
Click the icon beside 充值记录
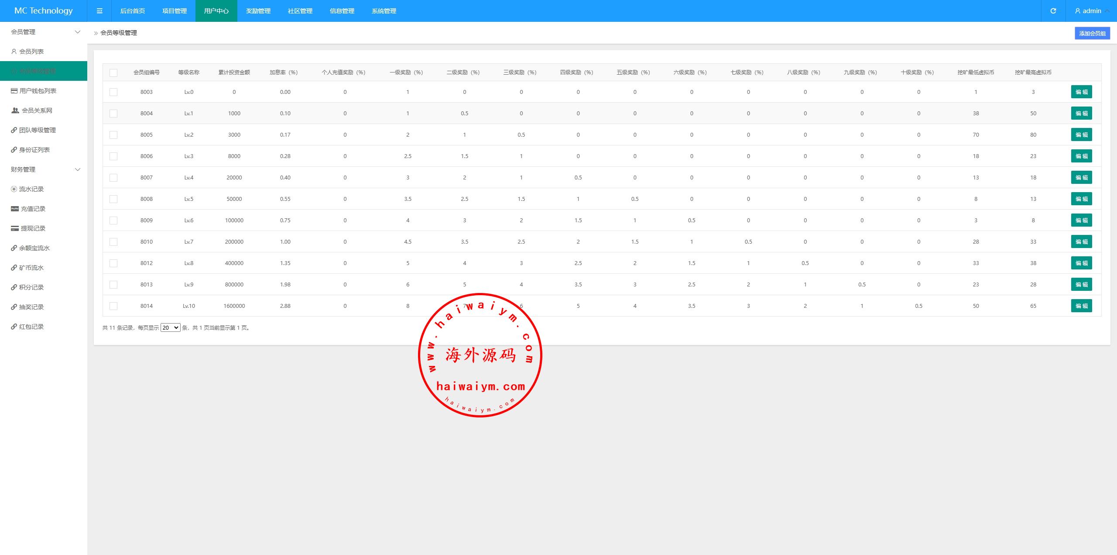(15, 209)
